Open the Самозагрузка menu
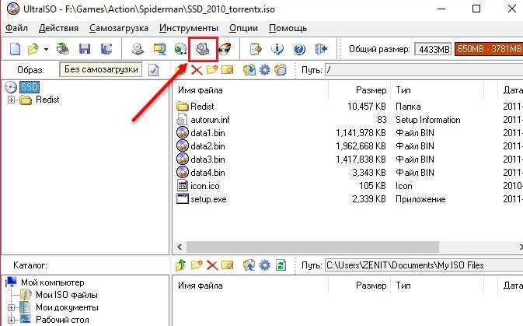This screenshot has width=523, height=326. [x=119, y=28]
